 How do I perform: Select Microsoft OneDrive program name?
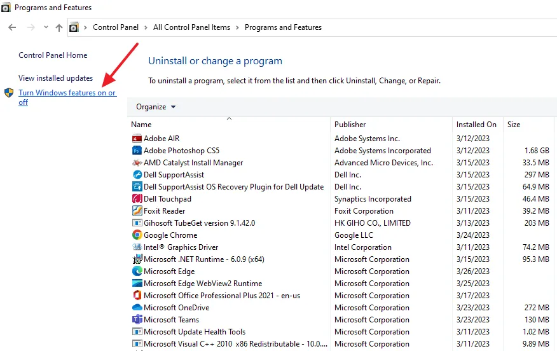177,308
